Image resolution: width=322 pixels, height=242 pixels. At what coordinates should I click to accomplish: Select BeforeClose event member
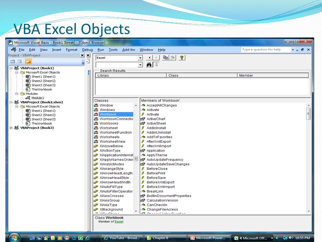(x=157, y=169)
